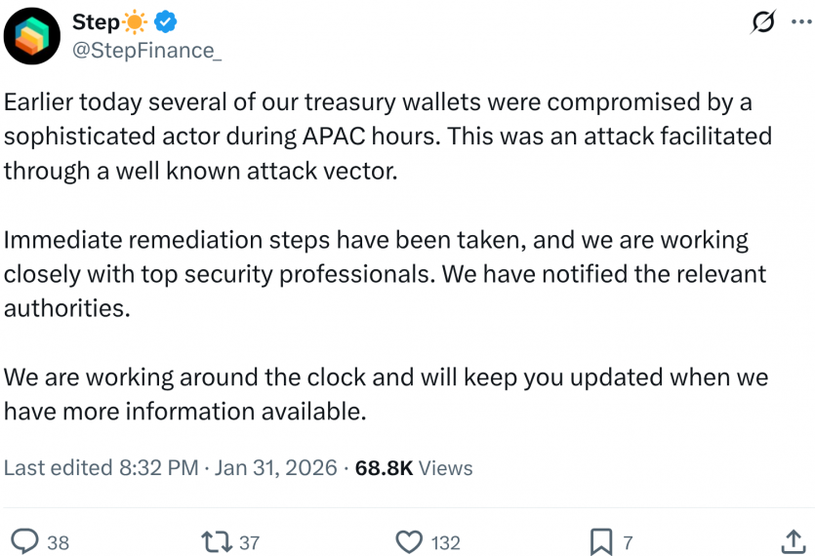Viewport: 815px width, 556px height.
Task: Click the reply speech bubble icon
Action: (x=23, y=541)
